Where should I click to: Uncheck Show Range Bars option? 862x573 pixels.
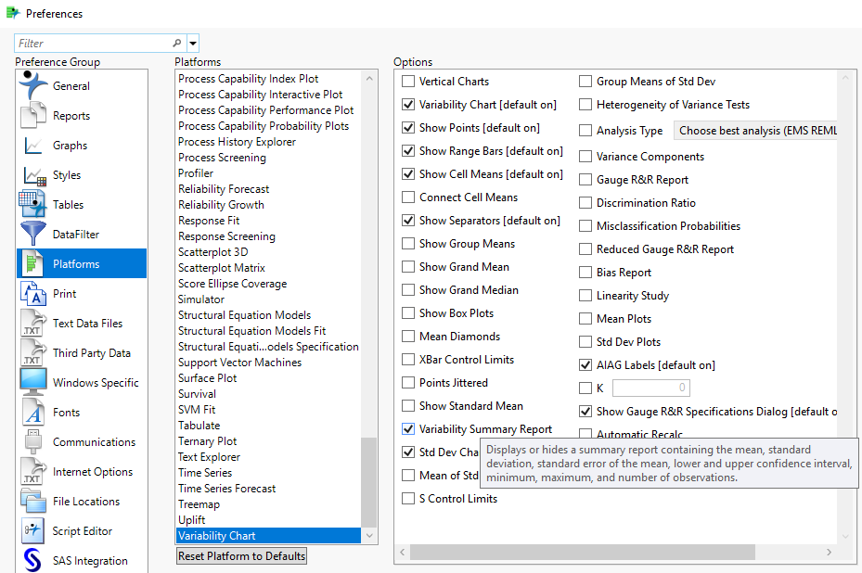(x=408, y=151)
